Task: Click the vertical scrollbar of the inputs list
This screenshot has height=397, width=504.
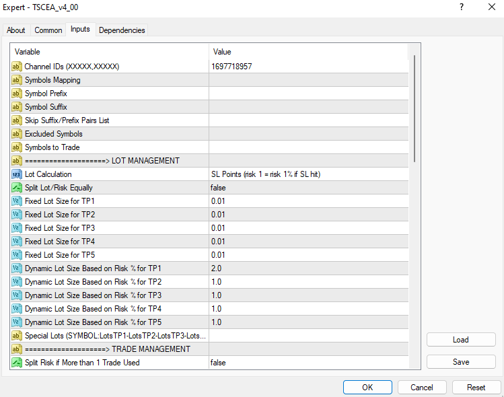Action: click(x=415, y=108)
